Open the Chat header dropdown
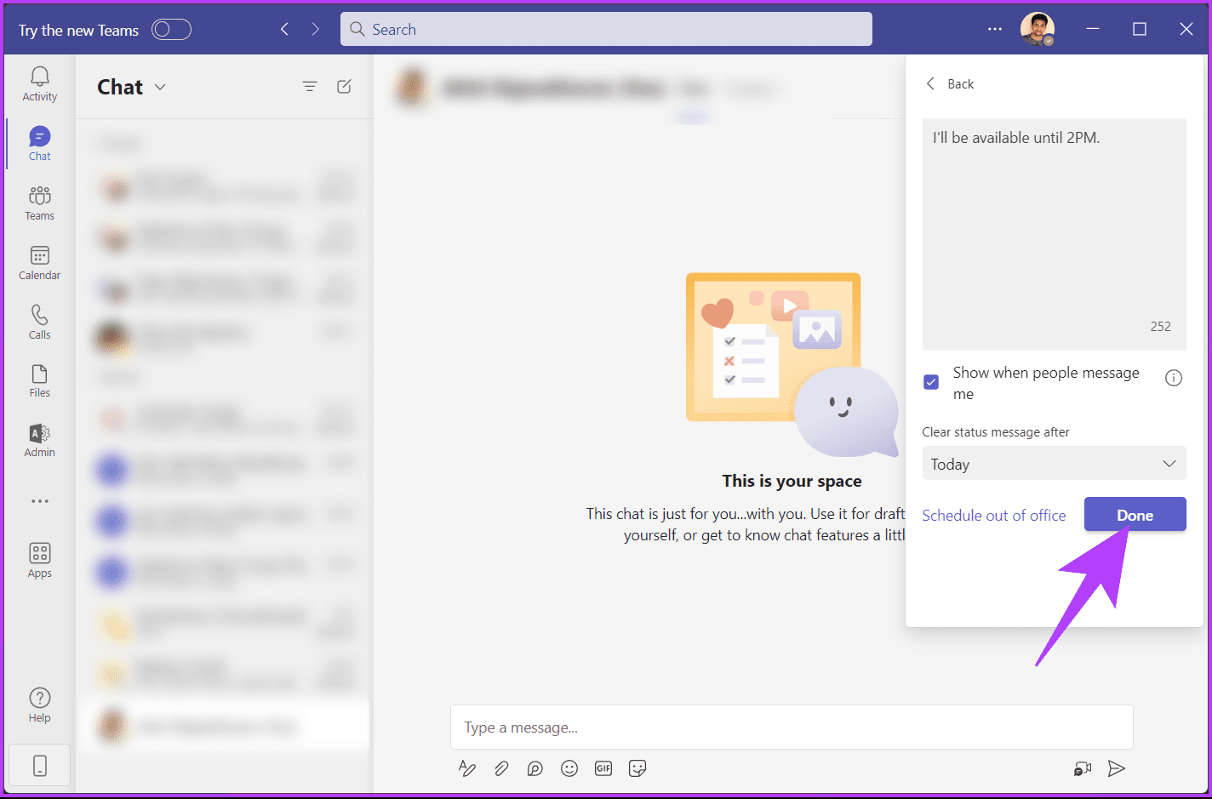Image resolution: width=1212 pixels, height=799 pixels. click(161, 86)
